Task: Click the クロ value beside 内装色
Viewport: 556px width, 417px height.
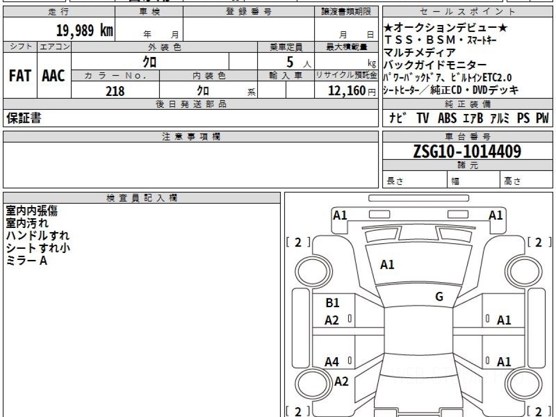Action: (x=203, y=90)
